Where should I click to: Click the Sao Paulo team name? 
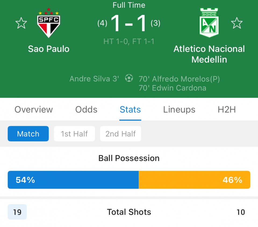click(x=49, y=49)
